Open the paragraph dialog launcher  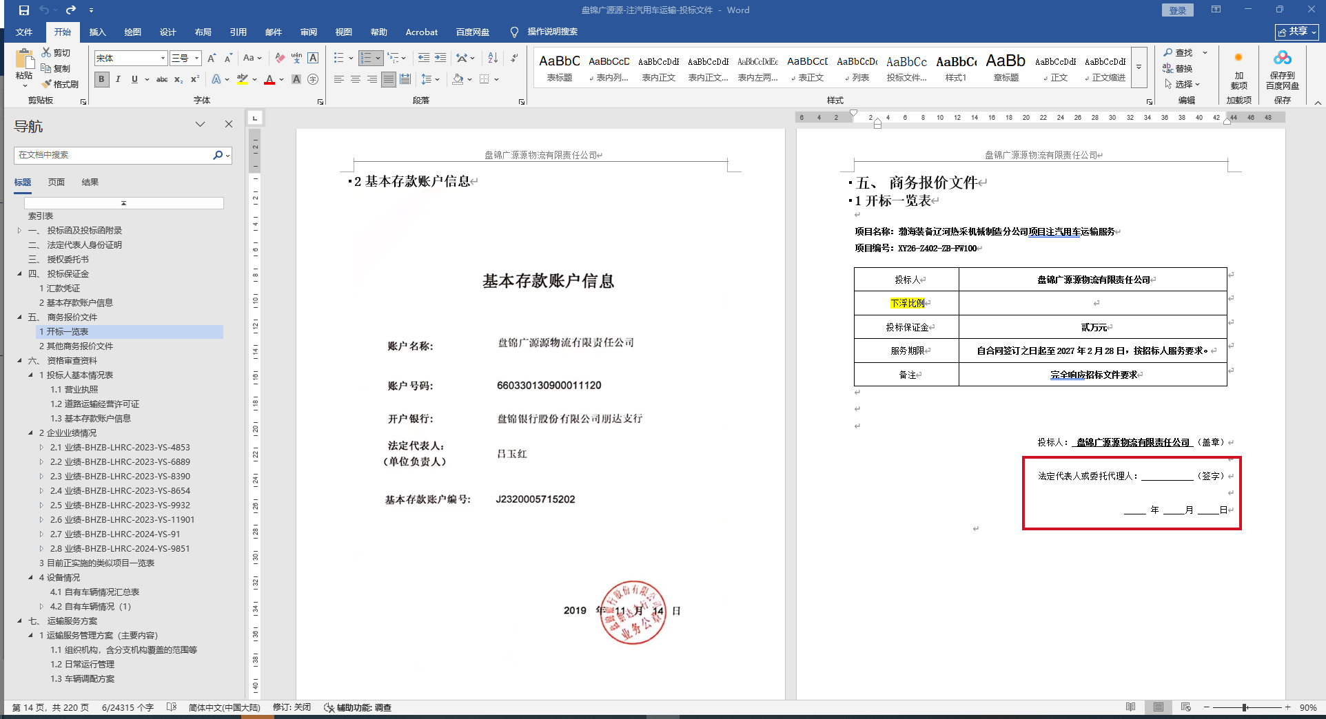pos(522,101)
